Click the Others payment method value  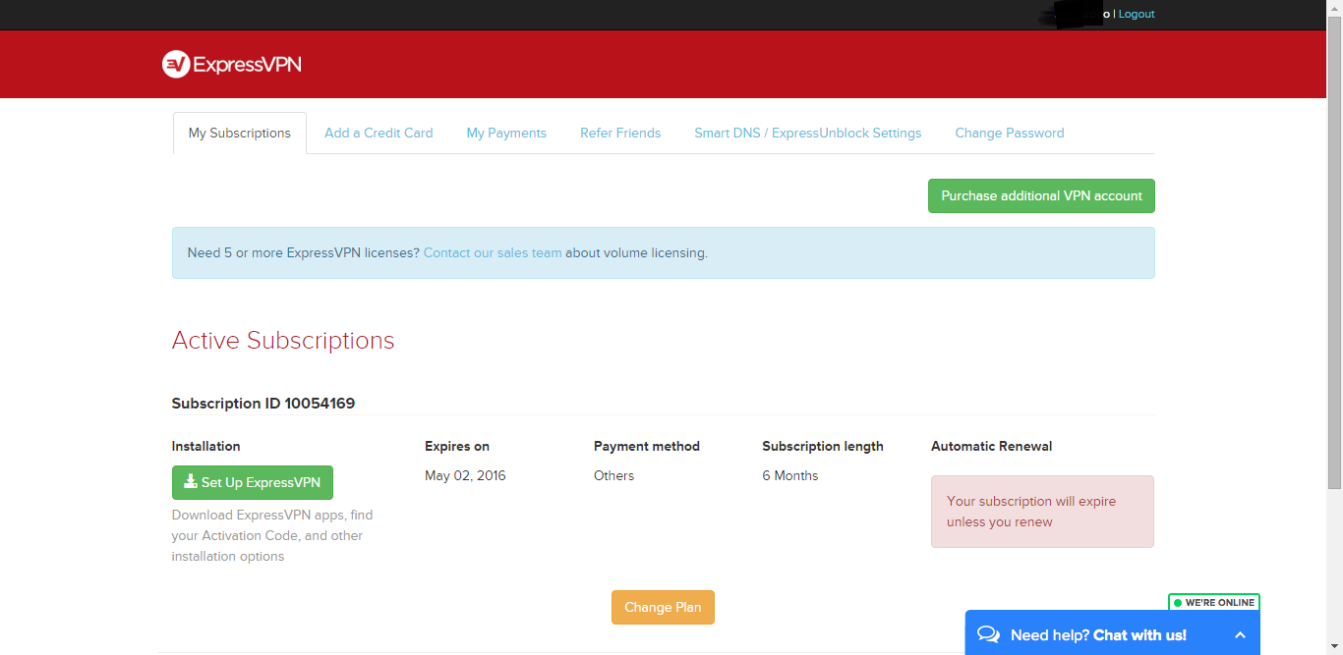click(614, 475)
